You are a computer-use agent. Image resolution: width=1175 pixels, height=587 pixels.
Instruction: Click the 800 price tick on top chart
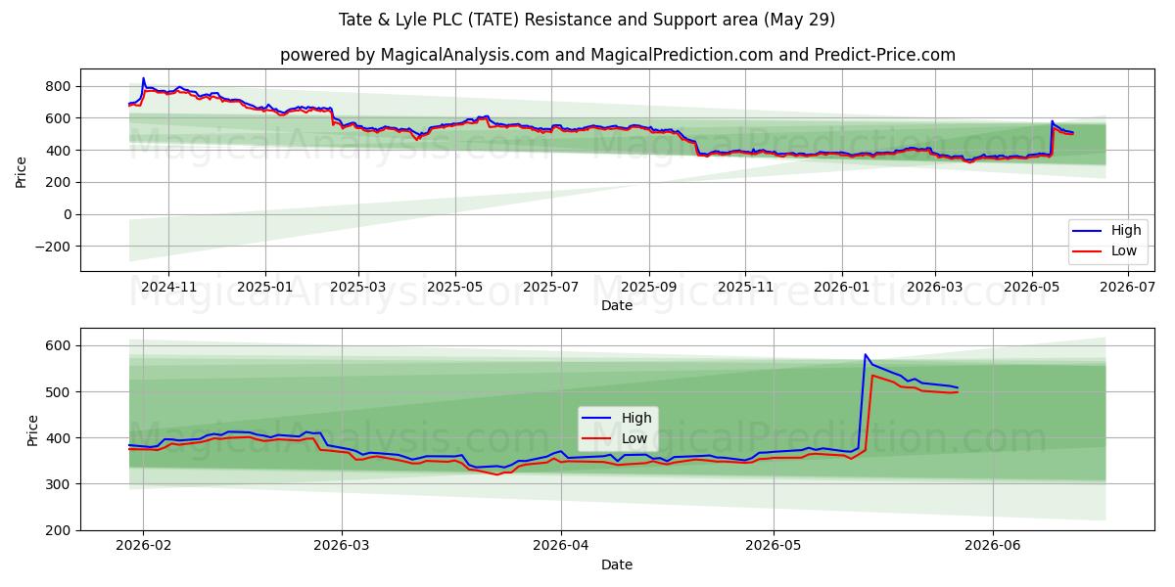[x=61, y=86]
